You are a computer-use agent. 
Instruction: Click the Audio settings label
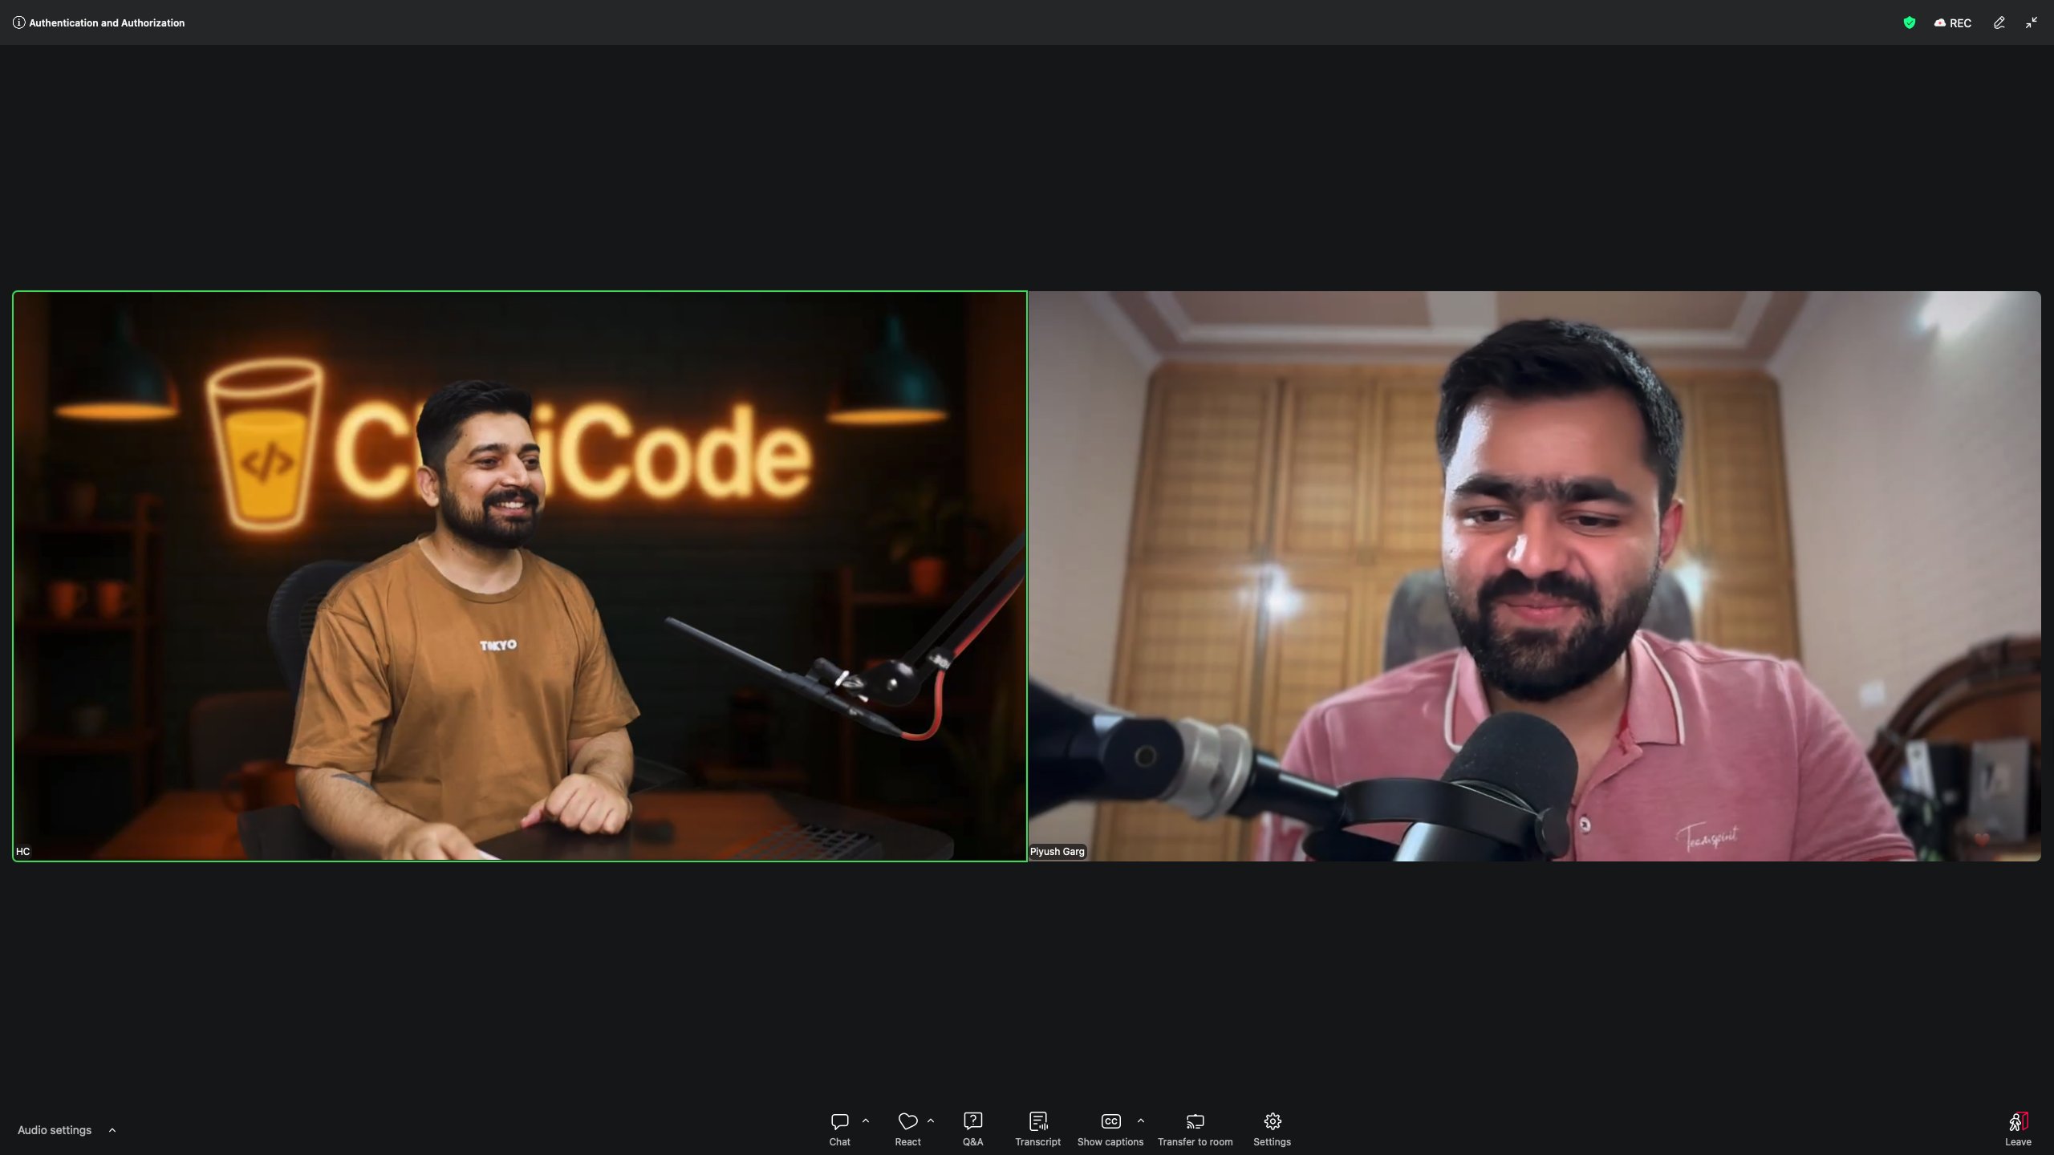click(x=55, y=1130)
